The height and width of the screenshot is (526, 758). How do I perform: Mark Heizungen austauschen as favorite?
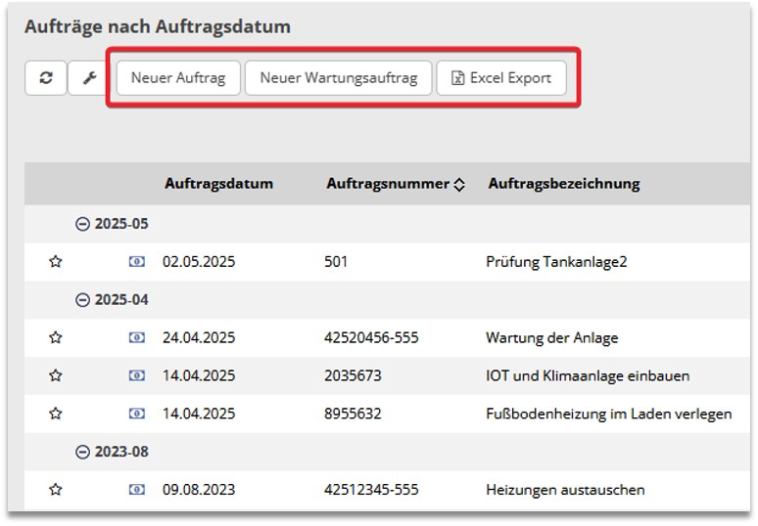tap(56, 490)
